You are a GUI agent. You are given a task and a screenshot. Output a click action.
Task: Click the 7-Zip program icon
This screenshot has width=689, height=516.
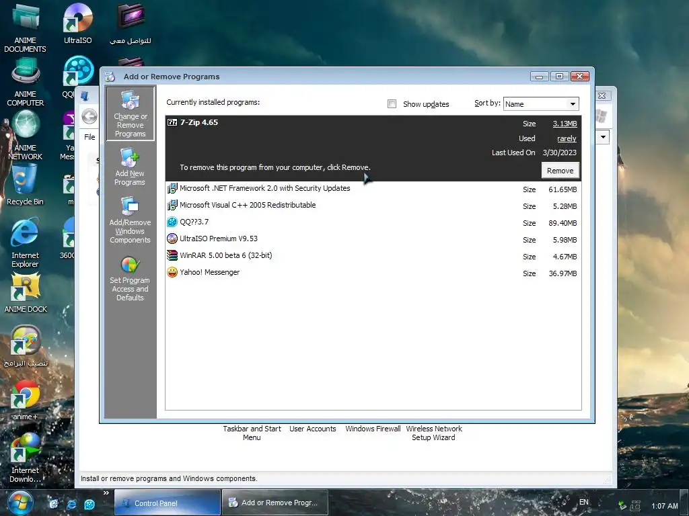[172, 122]
